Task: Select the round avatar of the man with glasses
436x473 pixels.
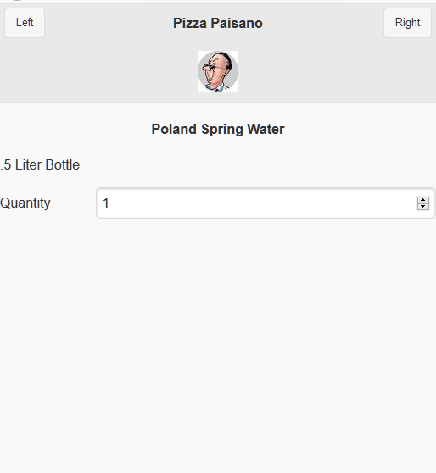Action: tap(218, 71)
